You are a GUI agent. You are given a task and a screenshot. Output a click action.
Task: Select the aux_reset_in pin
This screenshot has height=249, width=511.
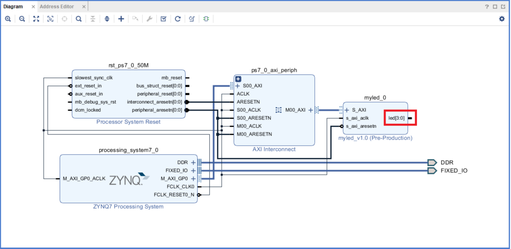(89, 94)
